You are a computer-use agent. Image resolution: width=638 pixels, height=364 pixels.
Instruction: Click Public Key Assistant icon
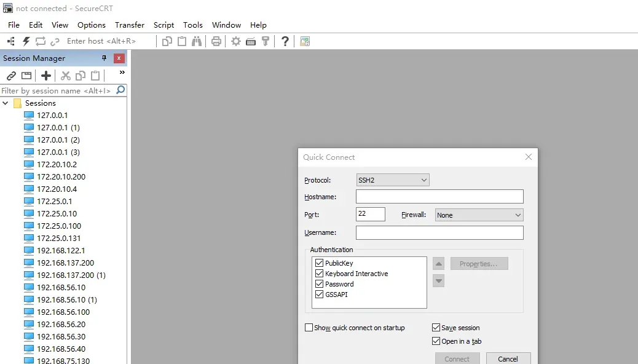click(x=266, y=41)
